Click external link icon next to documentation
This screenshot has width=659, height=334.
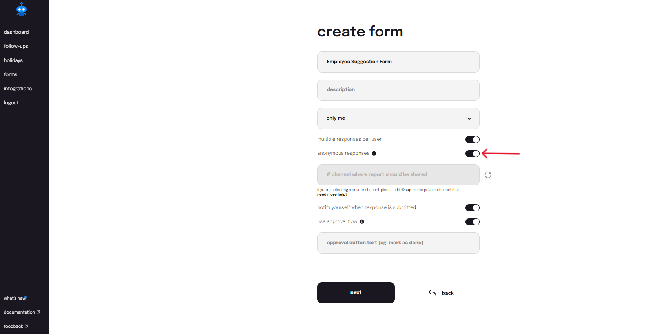point(38,312)
